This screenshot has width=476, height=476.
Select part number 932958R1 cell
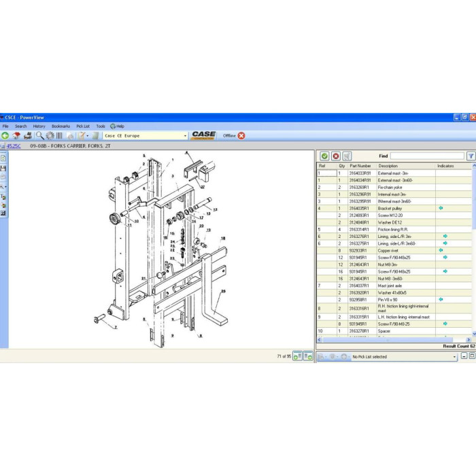tap(362, 300)
